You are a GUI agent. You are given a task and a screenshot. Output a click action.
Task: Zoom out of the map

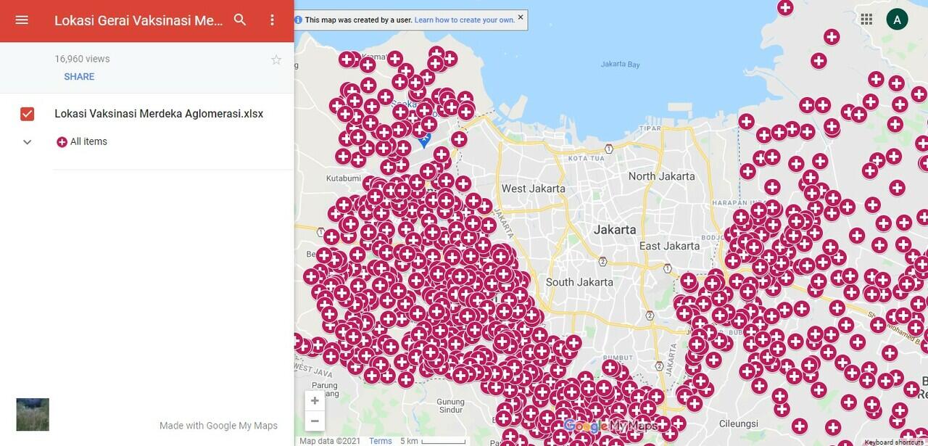(315, 421)
